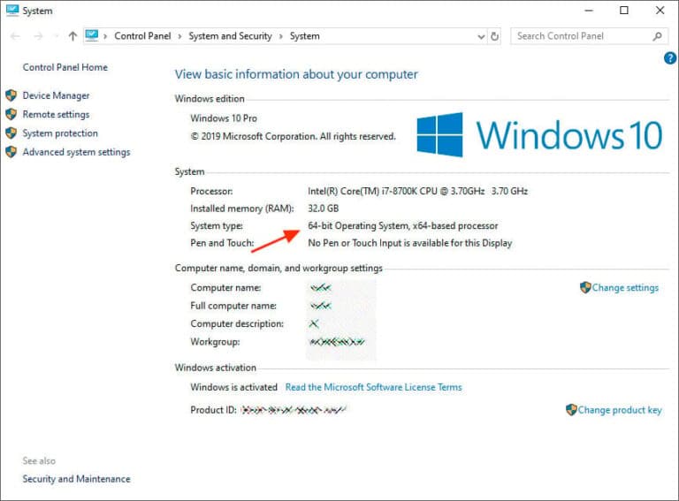Open Control Panel Home
This screenshot has height=501, width=679.
point(65,67)
